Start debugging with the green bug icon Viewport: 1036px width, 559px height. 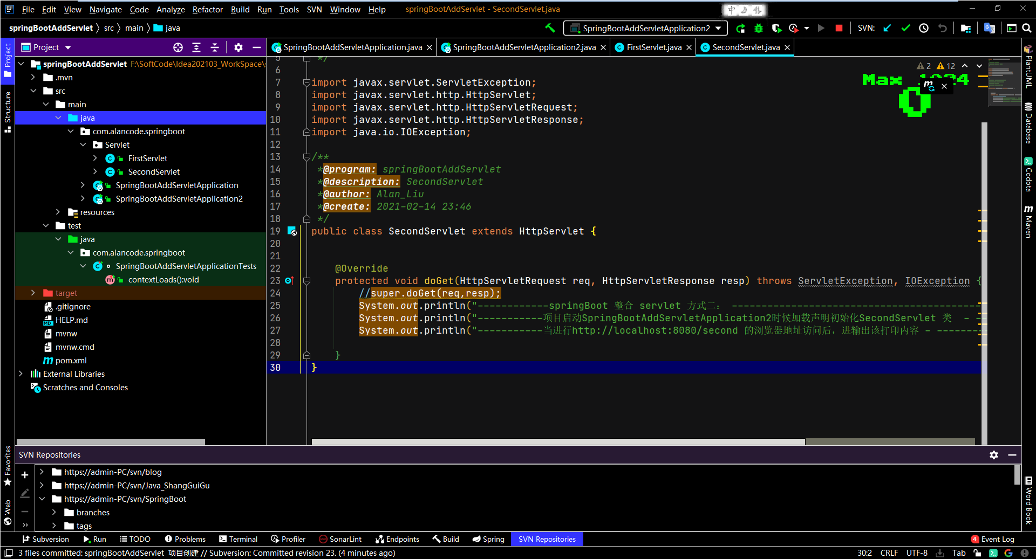pos(759,28)
